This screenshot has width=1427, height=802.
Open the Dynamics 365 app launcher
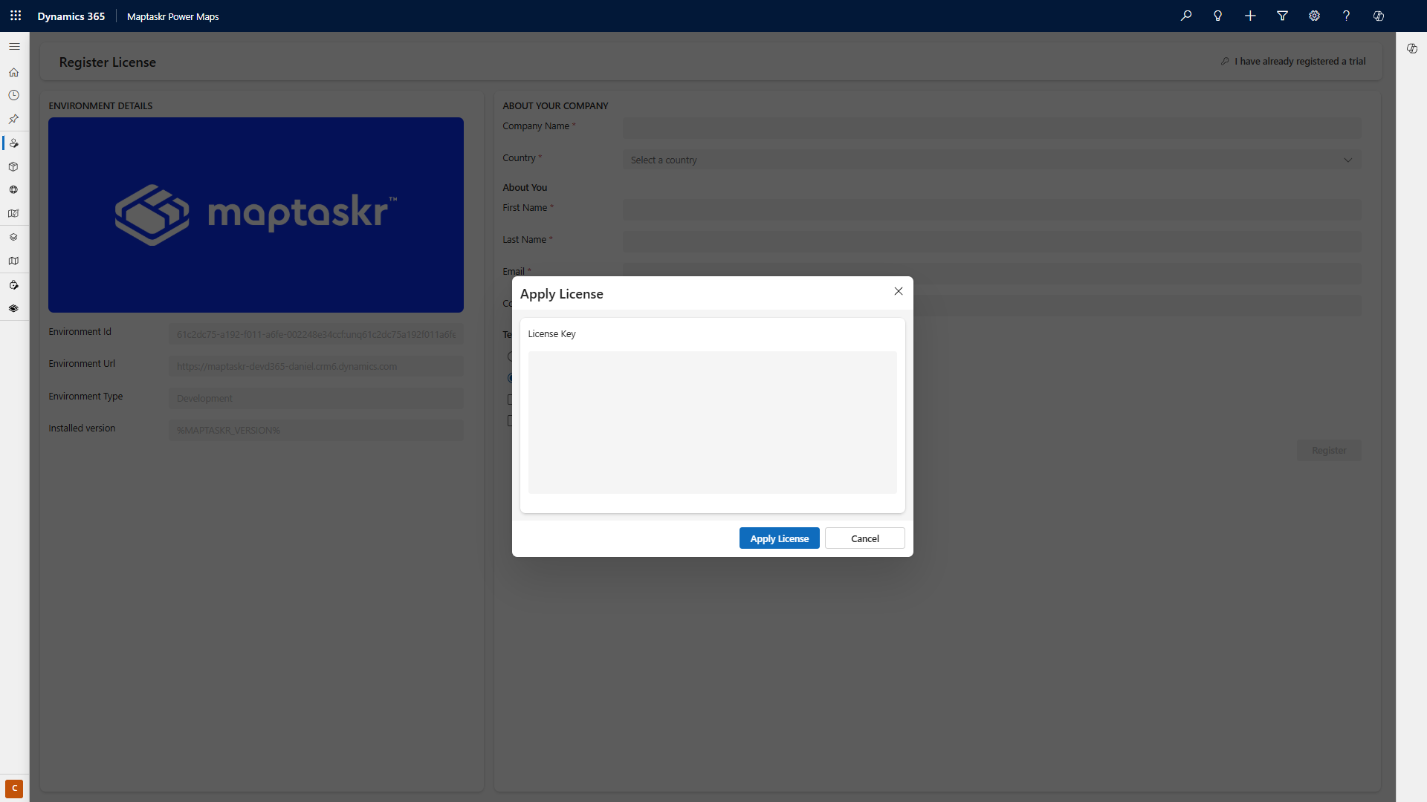(16, 16)
